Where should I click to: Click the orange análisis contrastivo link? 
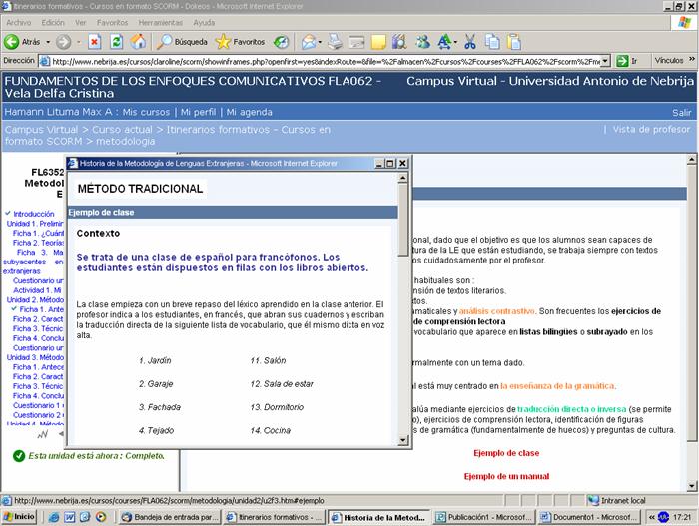pyautogui.click(x=496, y=311)
